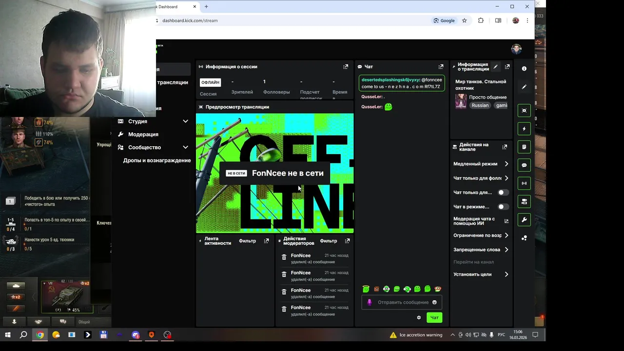Insert the monkey emote at row end

pos(438,289)
